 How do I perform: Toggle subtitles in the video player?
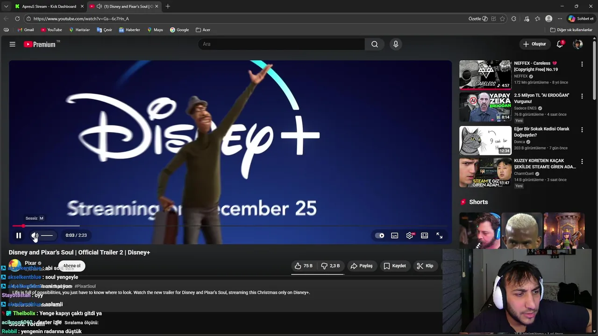(x=395, y=236)
